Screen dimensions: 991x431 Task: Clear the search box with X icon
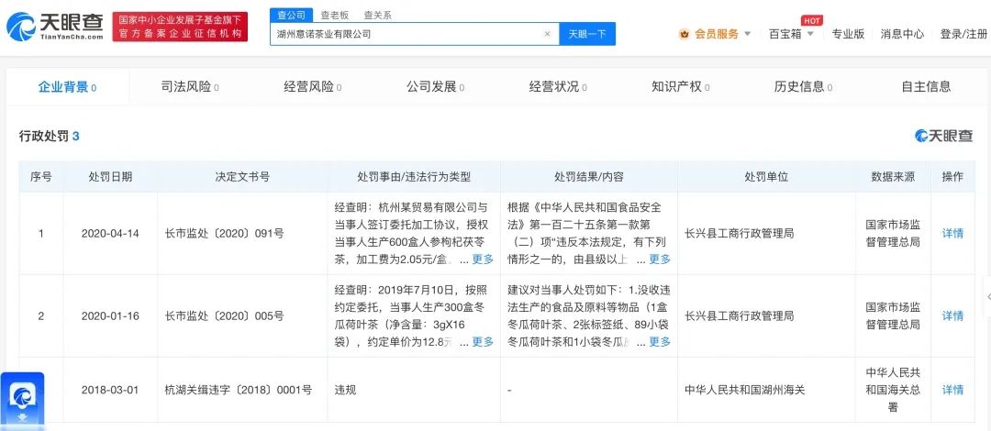tap(548, 34)
